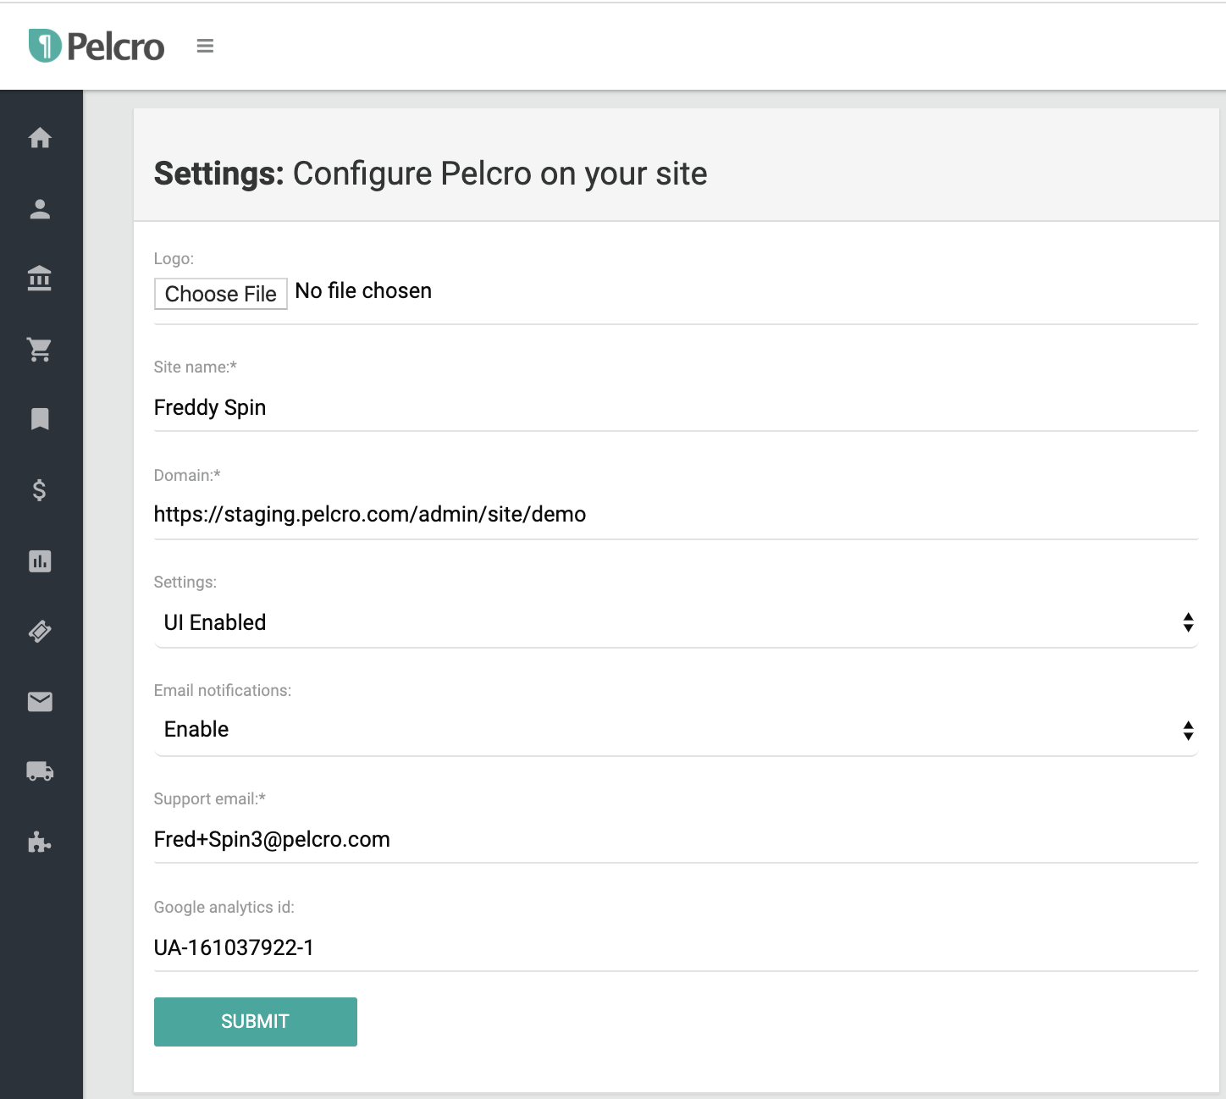This screenshot has height=1099, width=1226.
Task: Expand the Email notifications 'Enable' dropdown
Action: click(676, 730)
